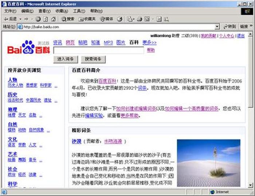The height and width of the screenshot is (196, 255).
Task: Open the 编辑(E) menu
Action: click(x=27, y=11)
